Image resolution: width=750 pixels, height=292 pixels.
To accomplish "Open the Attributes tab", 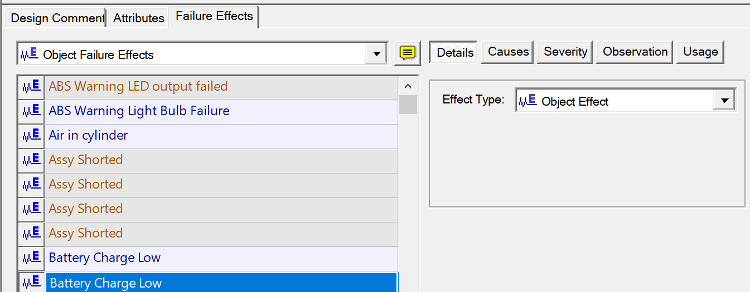I will pos(139,18).
